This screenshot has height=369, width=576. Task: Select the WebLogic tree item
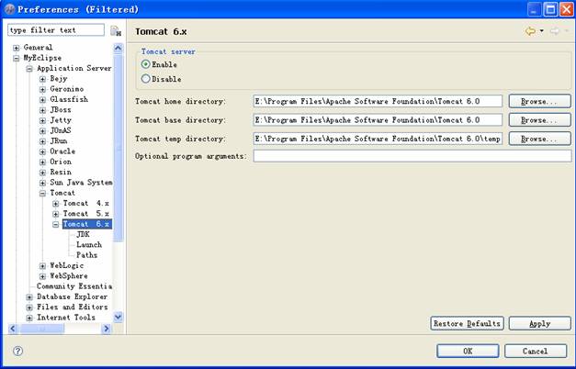point(67,265)
